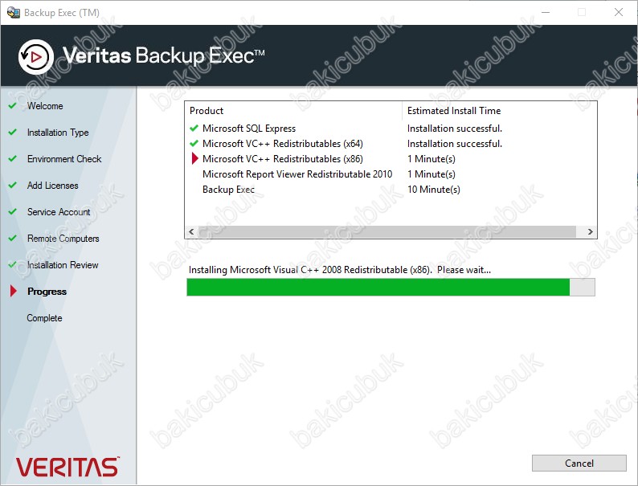Select the Remote Computers step
The width and height of the screenshot is (638, 486).
[63, 239]
